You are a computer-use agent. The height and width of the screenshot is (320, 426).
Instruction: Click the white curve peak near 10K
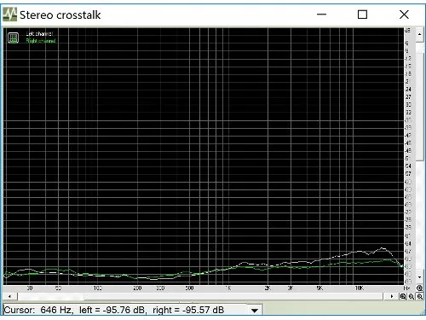pyautogui.click(x=383, y=247)
